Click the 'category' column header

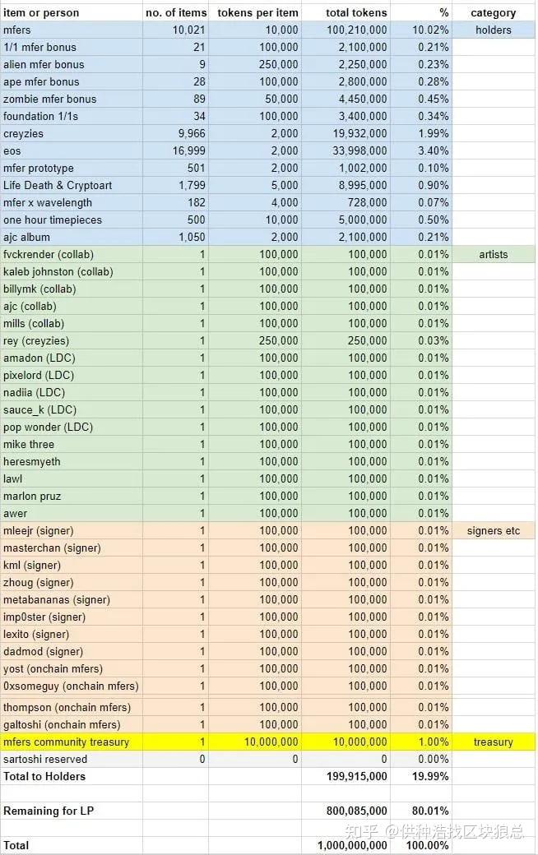coord(493,12)
